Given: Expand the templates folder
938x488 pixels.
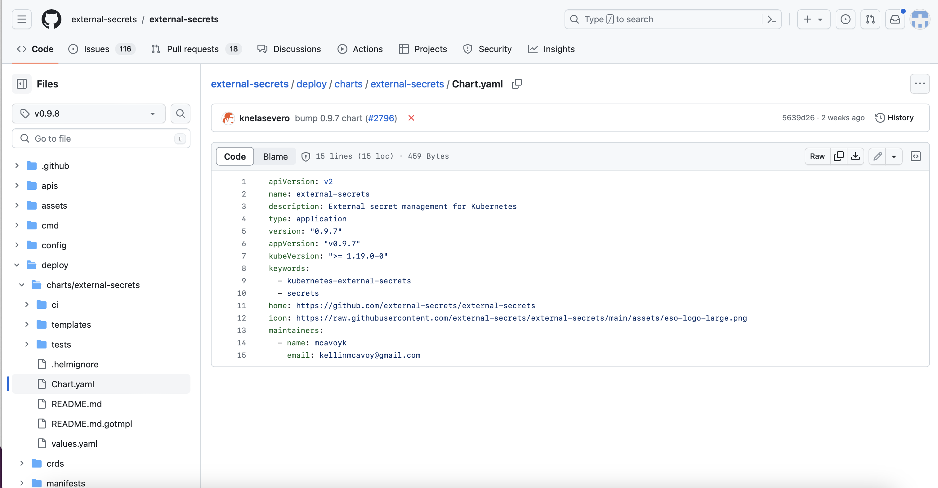Looking at the screenshot, I should [27, 324].
